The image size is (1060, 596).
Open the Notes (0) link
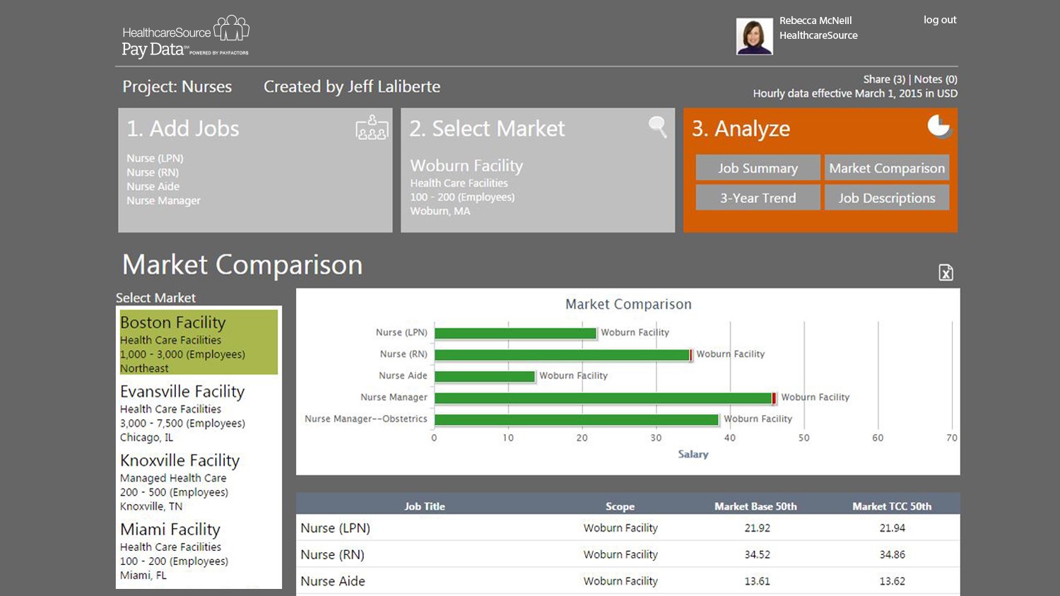tap(936, 79)
